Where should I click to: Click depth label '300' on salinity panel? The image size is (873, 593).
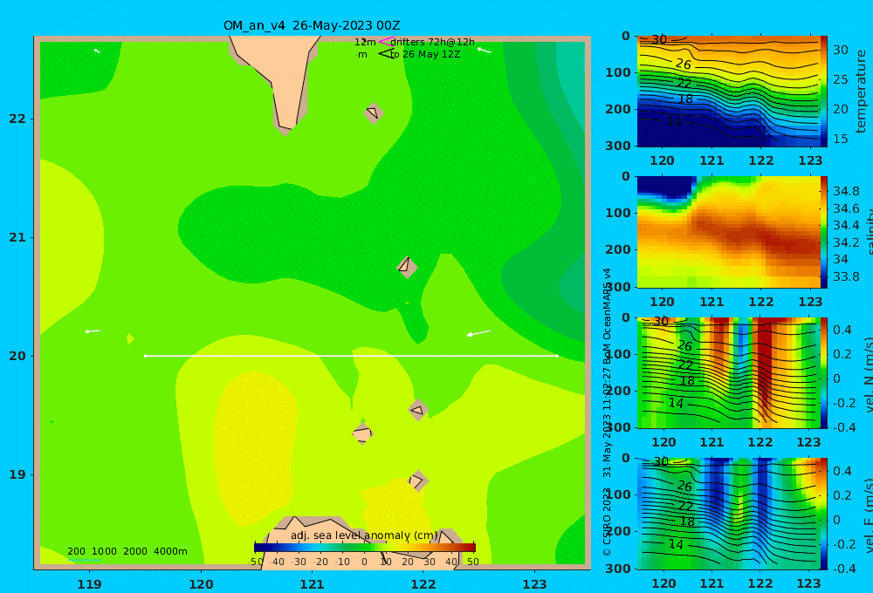(619, 287)
